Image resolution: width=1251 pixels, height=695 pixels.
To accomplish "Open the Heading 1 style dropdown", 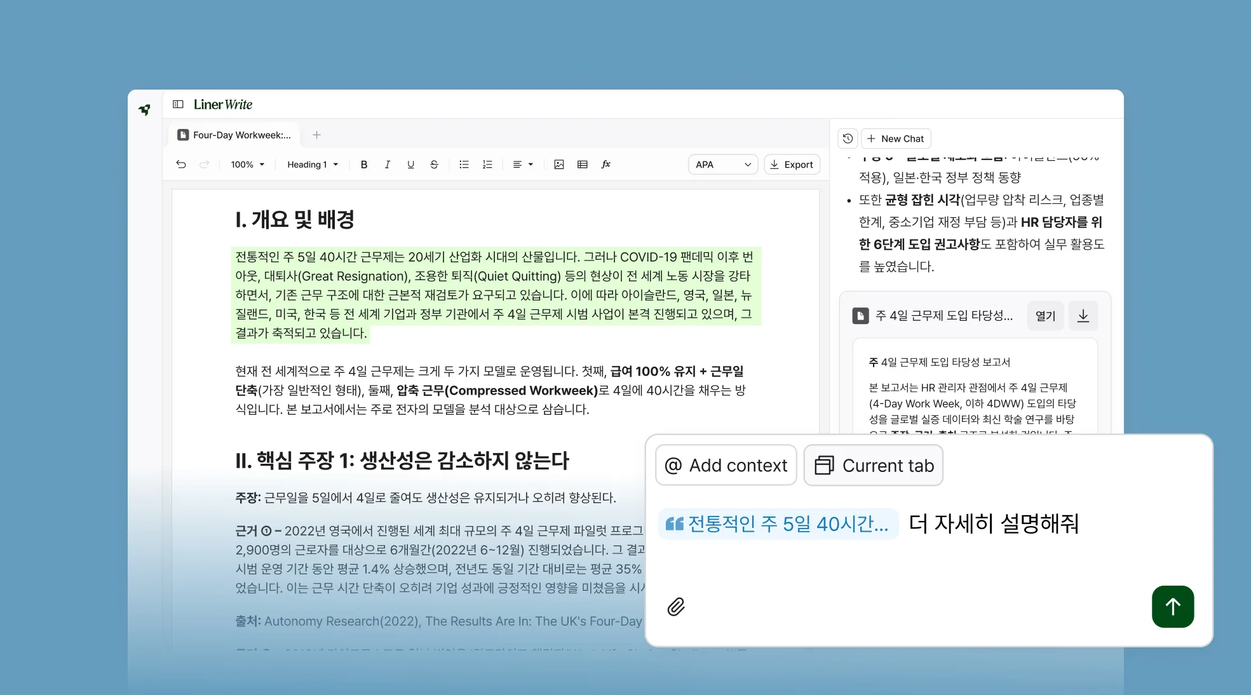I will click(312, 165).
